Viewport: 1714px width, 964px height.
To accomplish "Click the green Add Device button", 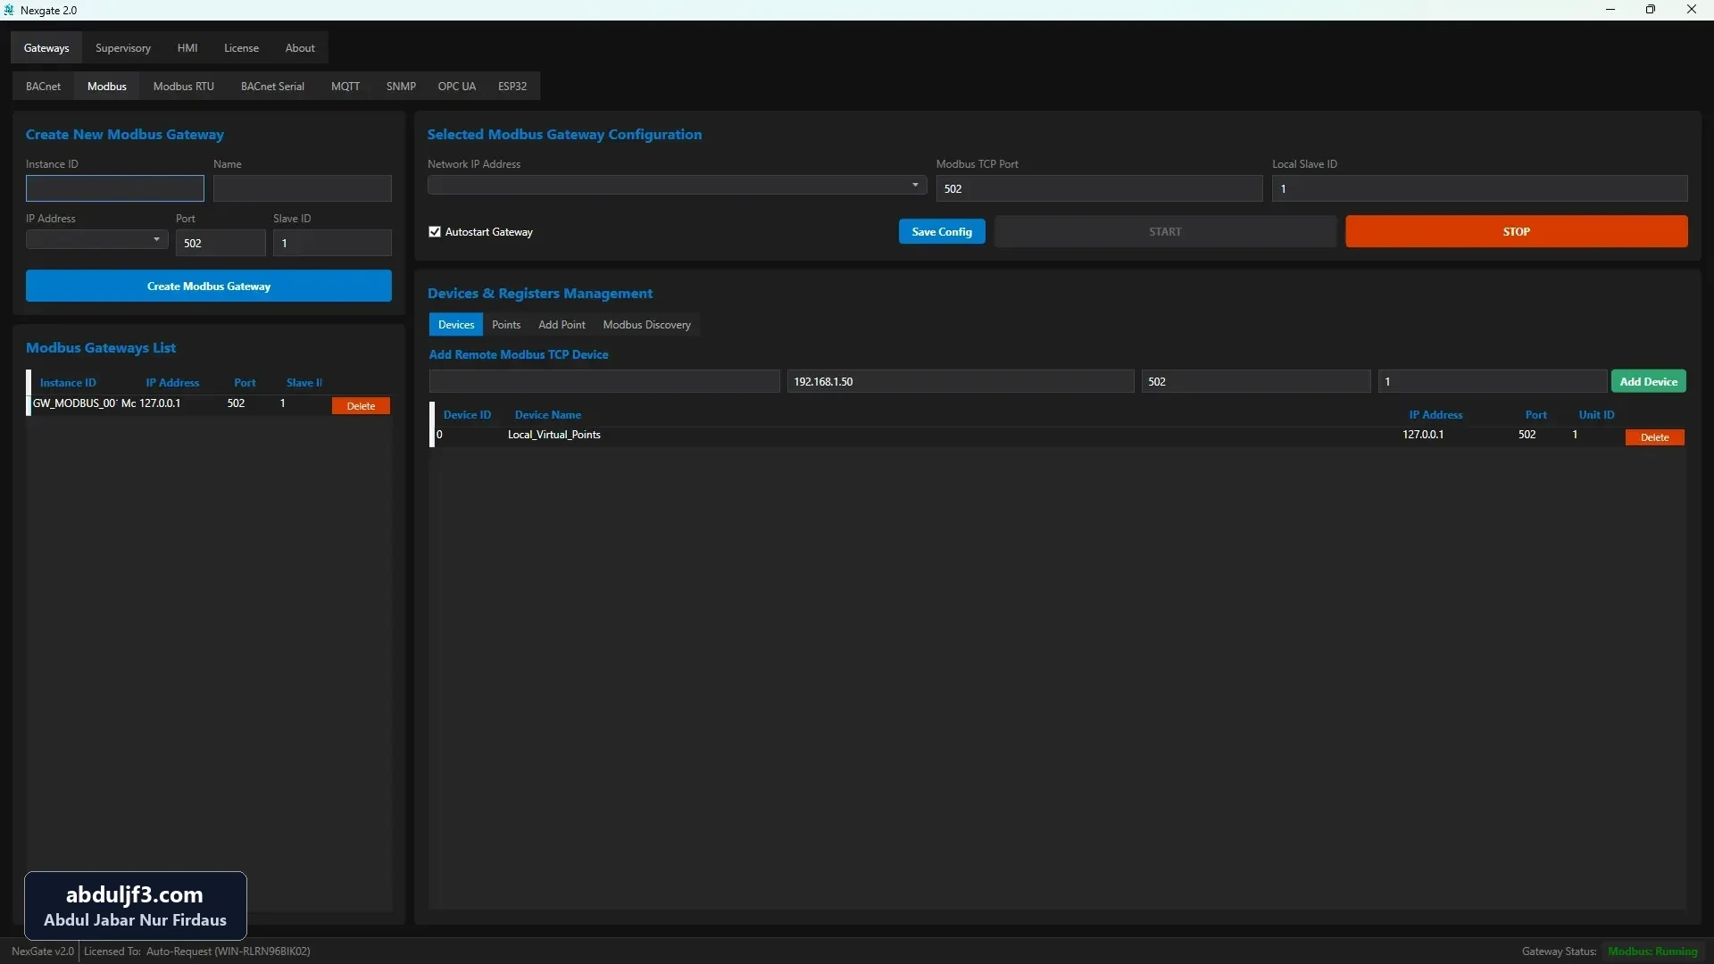I will (x=1648, y=382).
